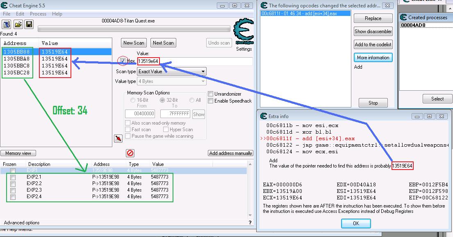Click the floppy disk save icon
Image resolution: width=453 pixels, height=237 pixels.
click(x=29, y=25)
